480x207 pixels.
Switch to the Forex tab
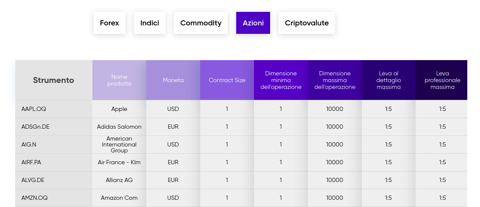coord(109,23)
